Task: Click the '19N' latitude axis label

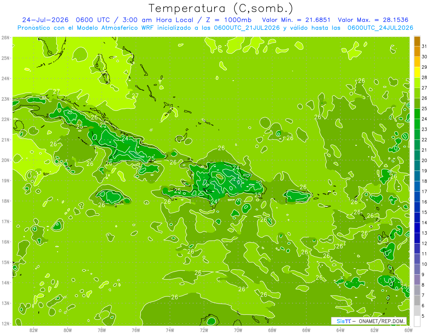Action: (5, 180)
